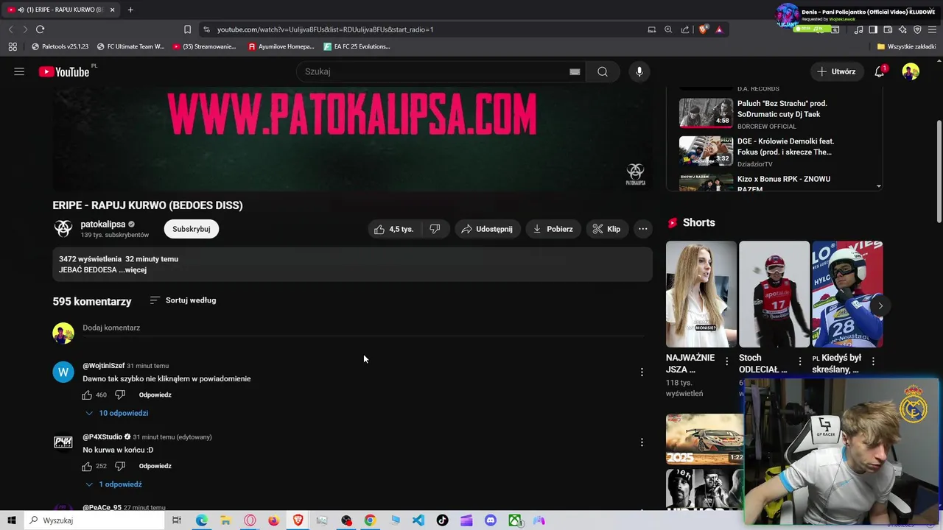Close the ERIPE - RAPUJ KURWO tab
Screen dimensions: 943x530
click(112, 10)
